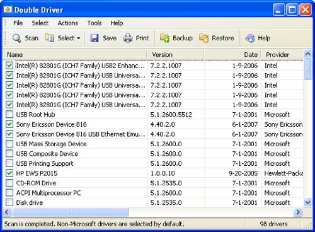Image resolution: width=315 pixels, height=232 pixels.
Task: Check the CD-ROM Drive checkbox
Action: pos(9,183)
